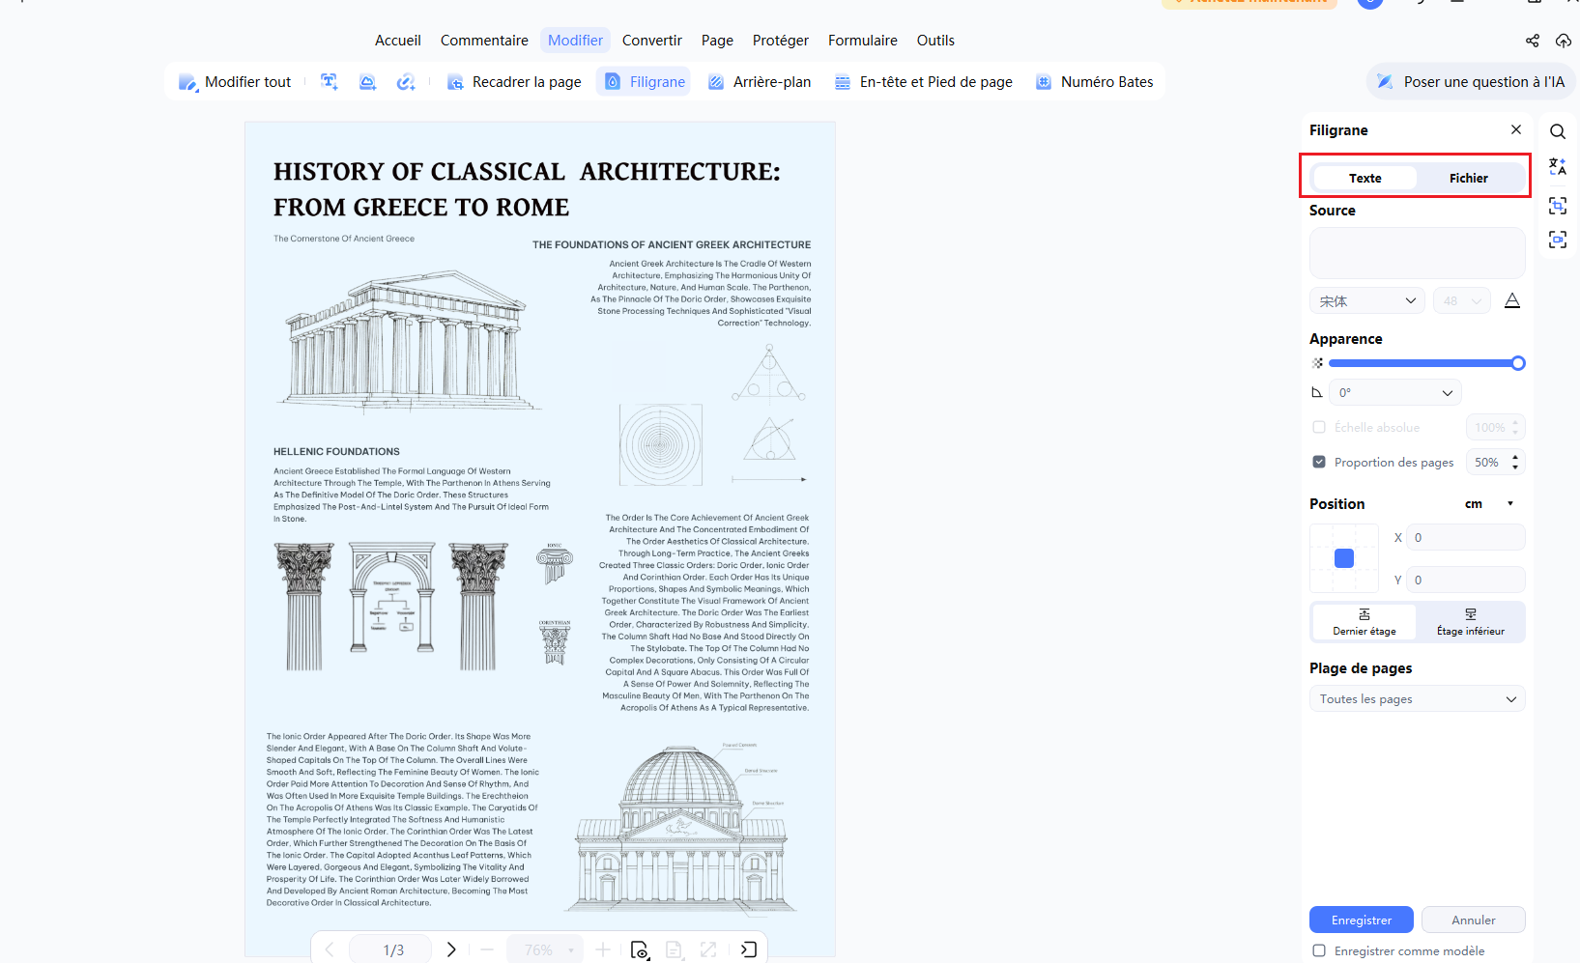Enable Échelle absolue checkbox

coord(1319,427)
